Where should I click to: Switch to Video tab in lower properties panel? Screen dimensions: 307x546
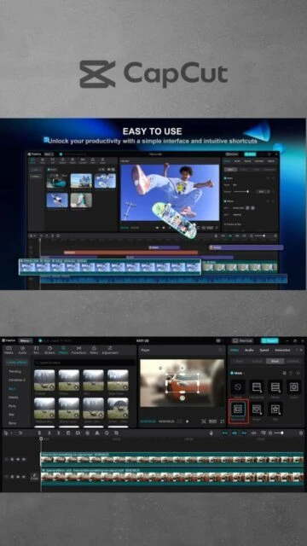pos(235,350)
